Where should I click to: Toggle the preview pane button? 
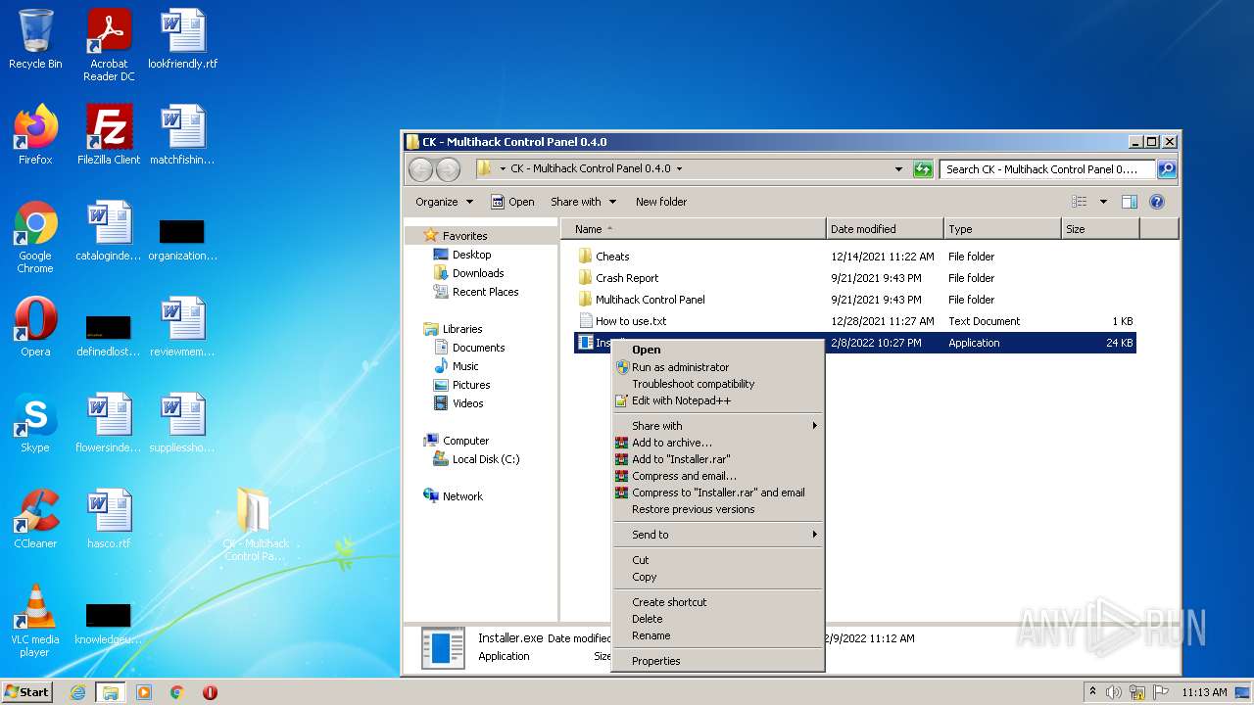pyautogui.click(x=1129, y=202)
